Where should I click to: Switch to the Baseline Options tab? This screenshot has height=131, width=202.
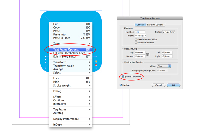coord(155,25)
